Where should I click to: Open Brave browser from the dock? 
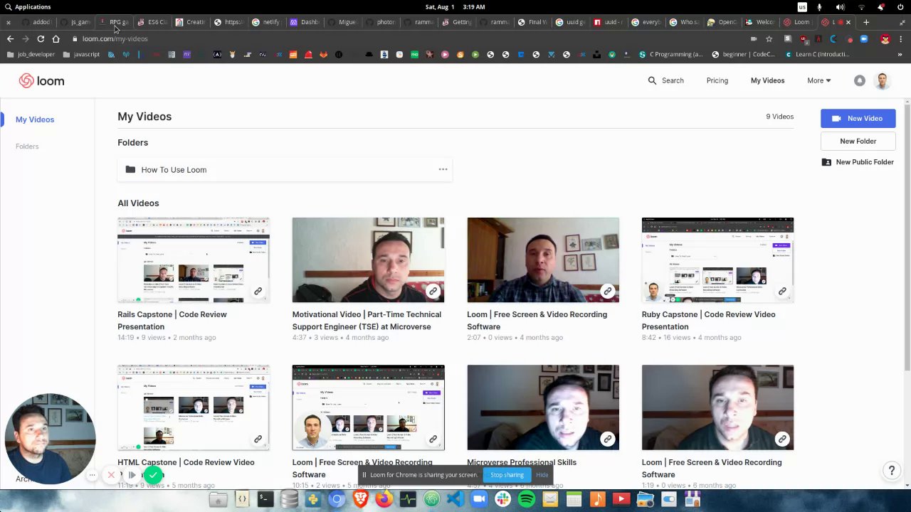tap(361, 499)
